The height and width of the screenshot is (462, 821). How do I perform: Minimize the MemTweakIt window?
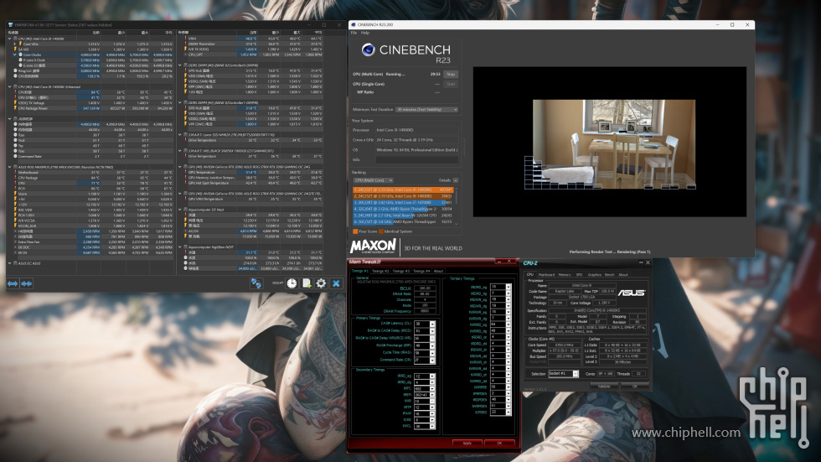click(x=498, y=262)
